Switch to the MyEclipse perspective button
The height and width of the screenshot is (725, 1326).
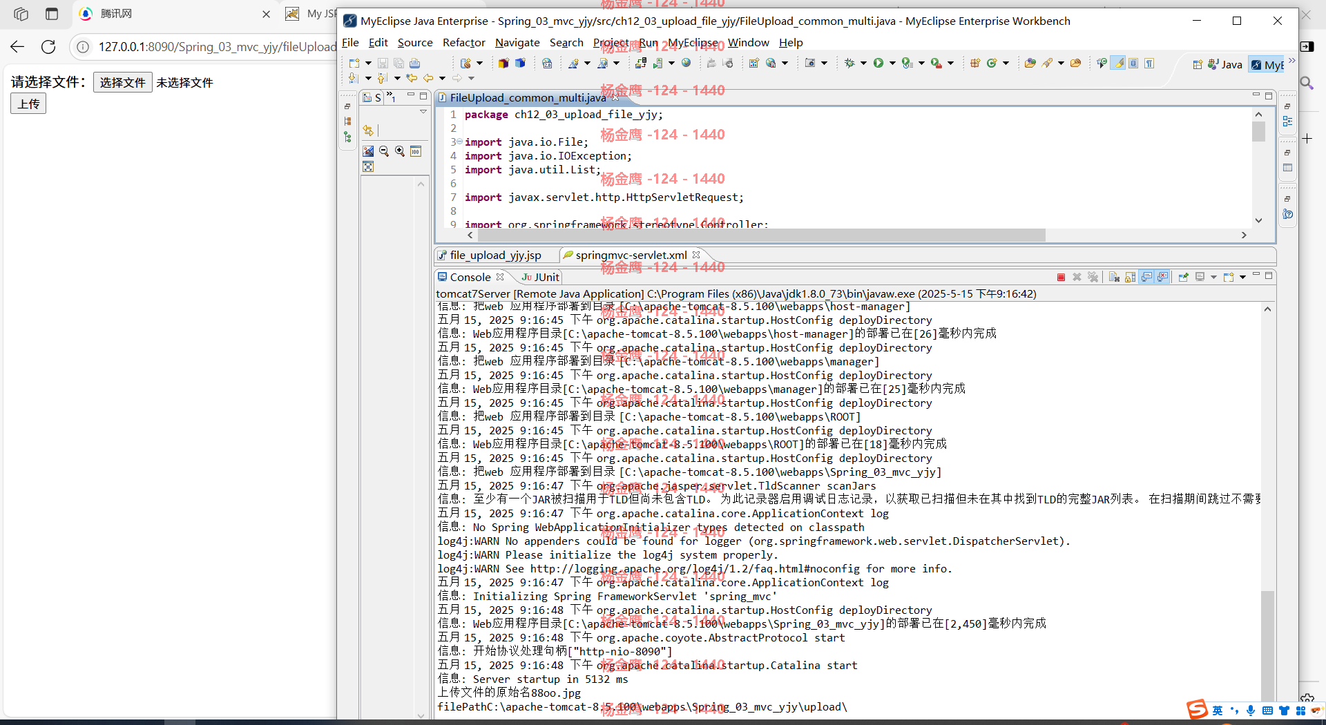coord(1267,64)
